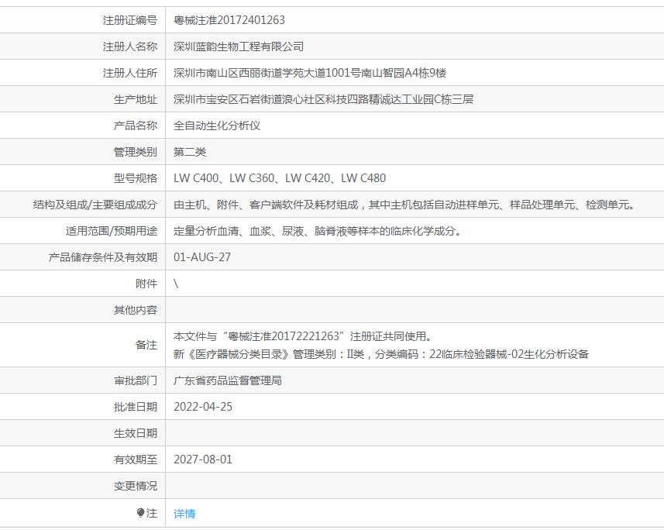Viewport: 664px width, 530px height.
Task: Click remark line mentioning 粤械注准20172221263
Action: click(x=303, y=336)
